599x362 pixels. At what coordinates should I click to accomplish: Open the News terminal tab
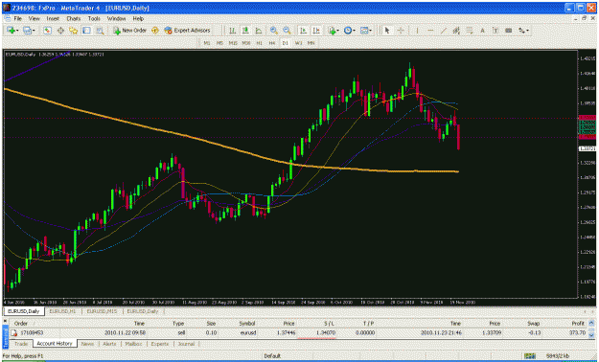87,344
